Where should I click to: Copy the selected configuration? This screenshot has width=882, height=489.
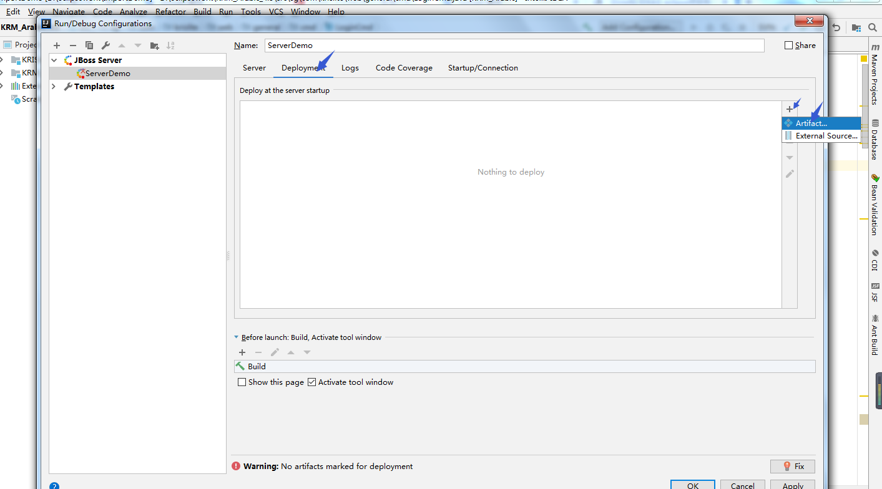pyautogui.click(x=89, y=46)
